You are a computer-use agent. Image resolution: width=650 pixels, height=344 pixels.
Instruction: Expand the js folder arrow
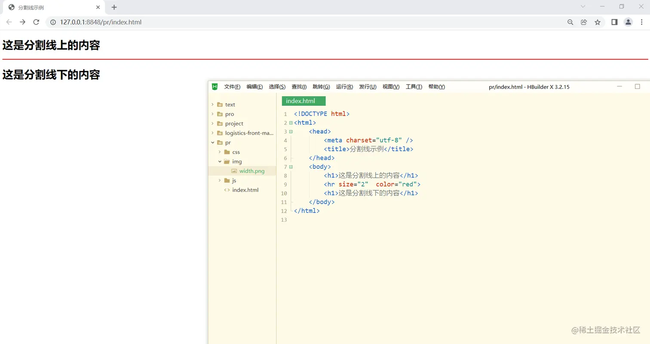tap(220, 180)
